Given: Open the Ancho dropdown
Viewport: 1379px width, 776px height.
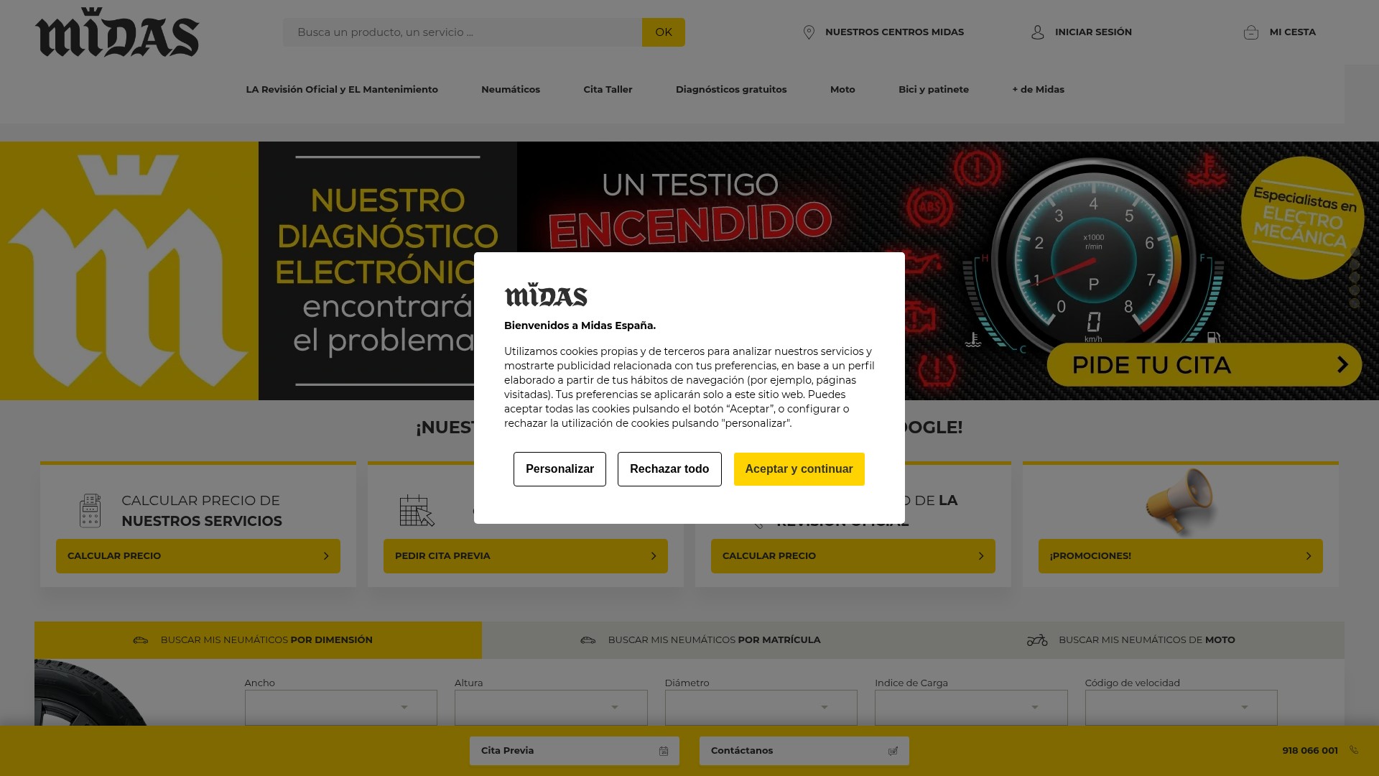Looking at the screenshot, I should point(341,708).
